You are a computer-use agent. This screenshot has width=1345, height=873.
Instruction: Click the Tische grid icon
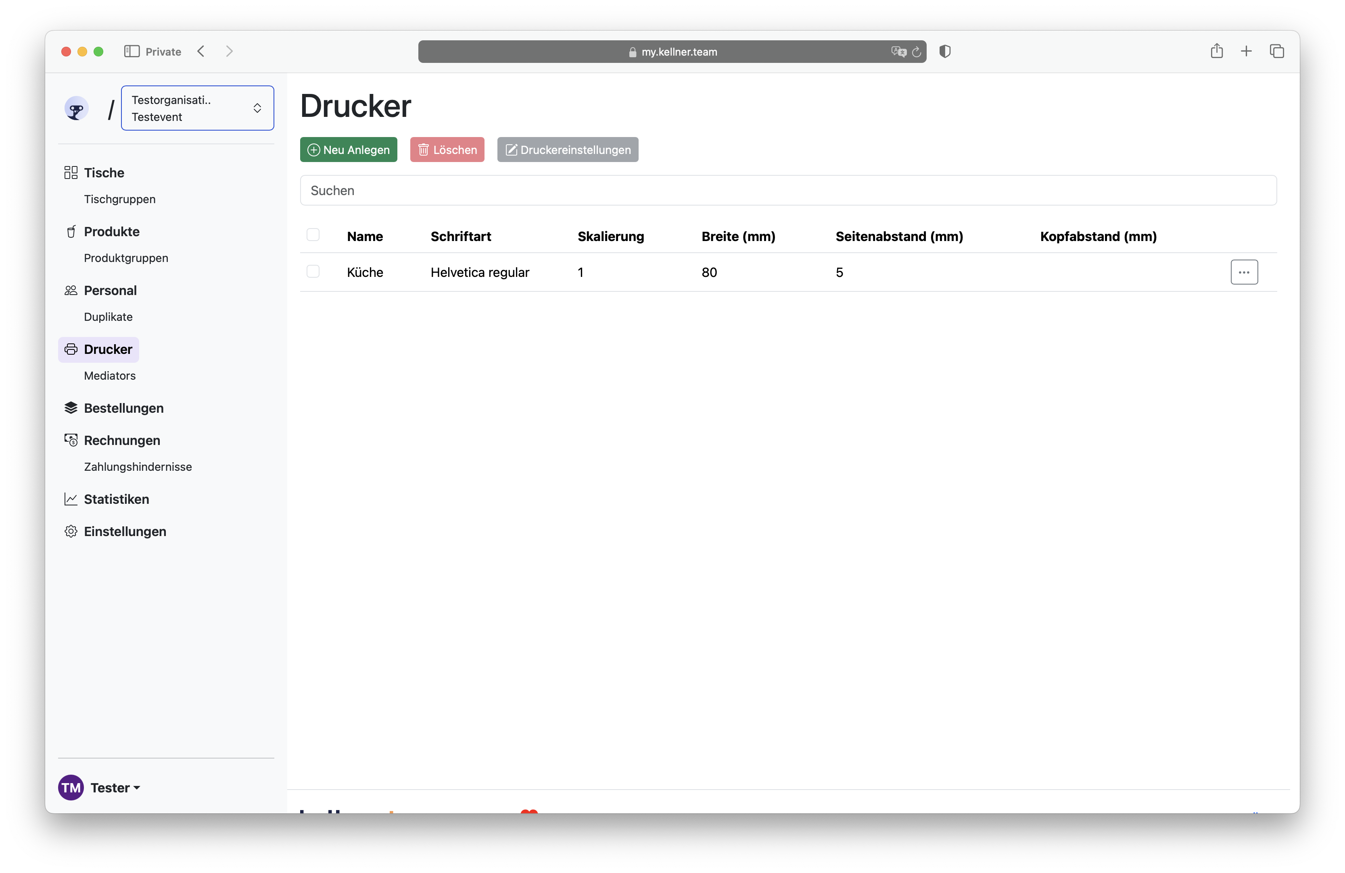click(x=71, y=173)
